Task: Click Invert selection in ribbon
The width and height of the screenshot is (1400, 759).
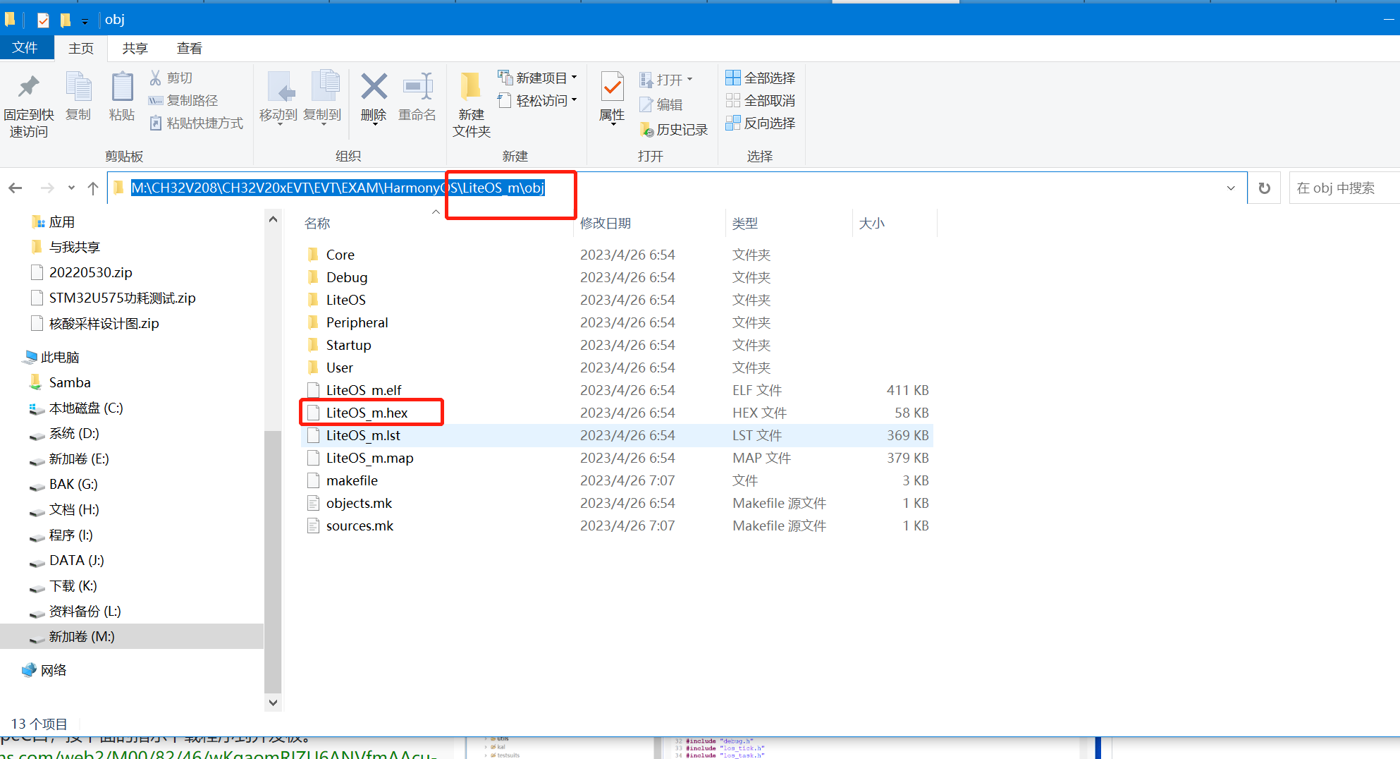Action: 760,123
